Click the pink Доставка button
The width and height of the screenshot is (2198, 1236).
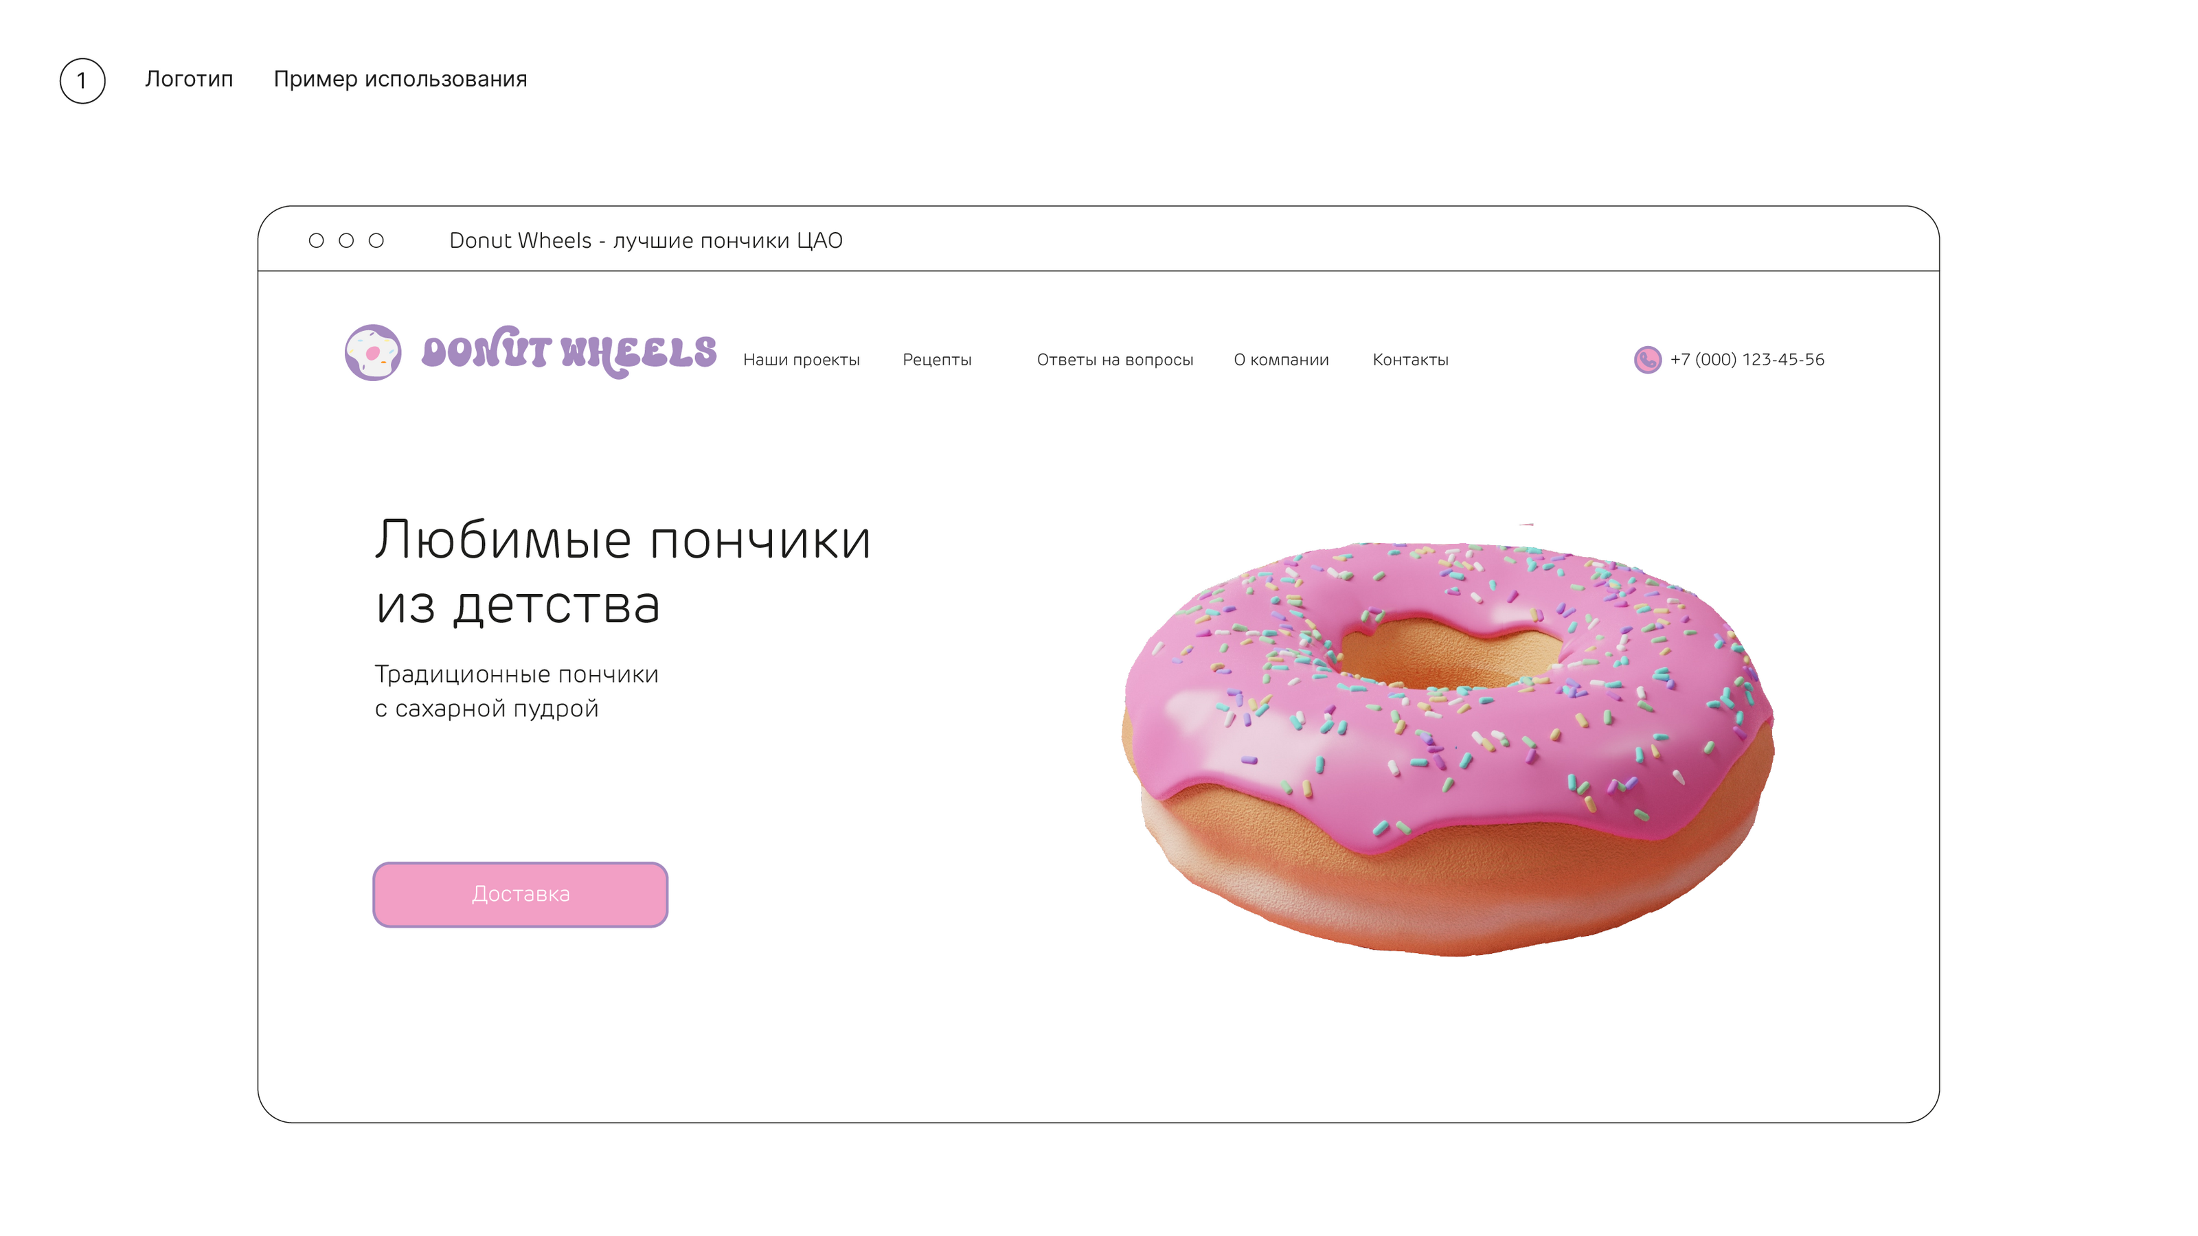pyautogui.click(x=521, y=894)
